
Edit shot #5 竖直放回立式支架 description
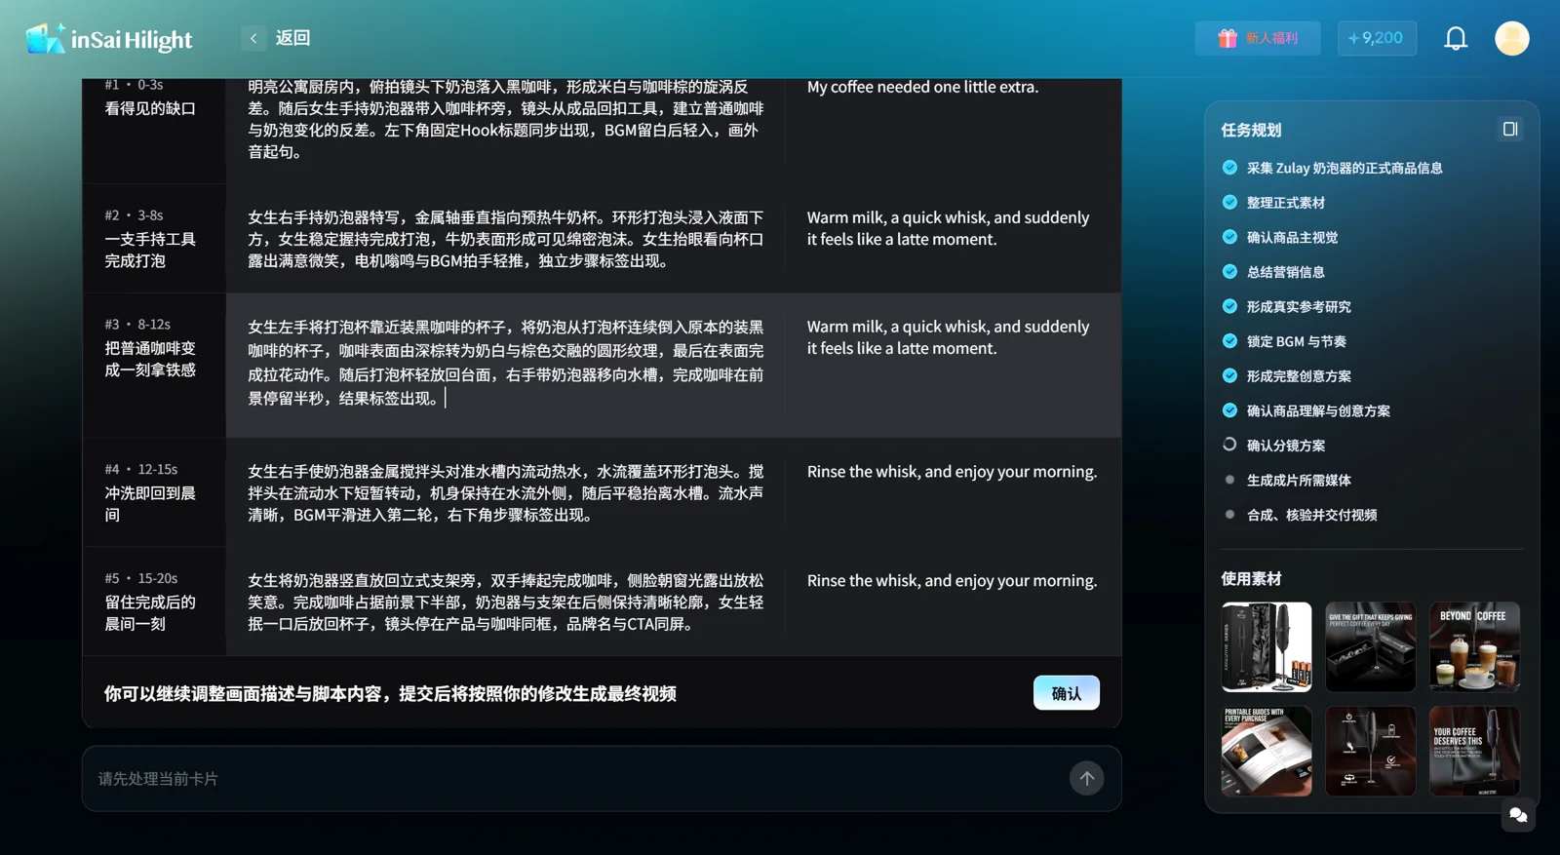505,602
